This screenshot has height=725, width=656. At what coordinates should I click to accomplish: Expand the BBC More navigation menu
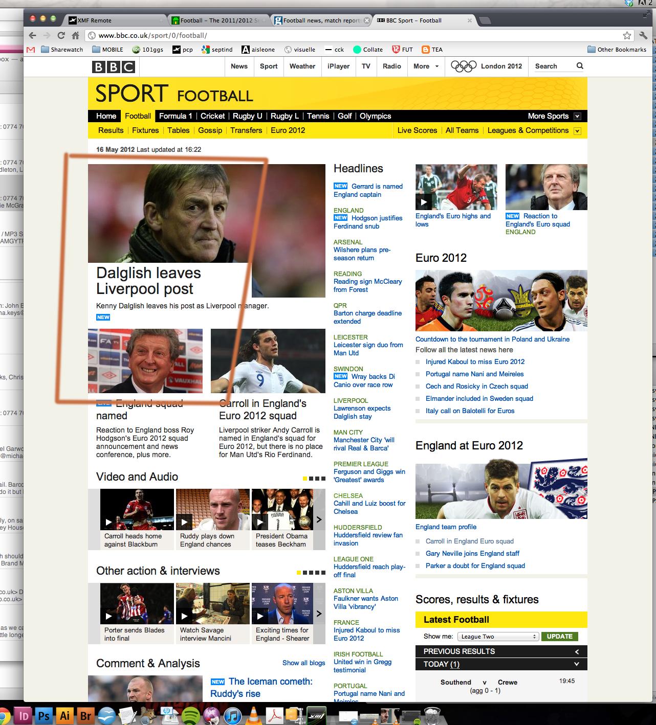tap(426, 66)
